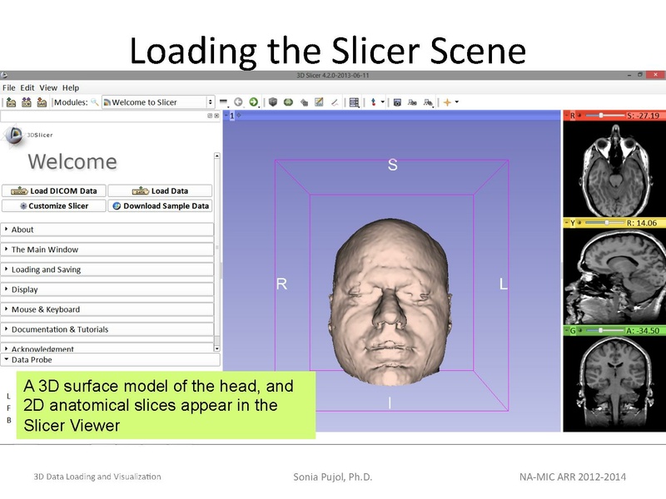This screenshot has height=499, width=666.
Task: Toggle the pin in the yellow slice header
Action: pyautogui.click(x=566, y=223)
